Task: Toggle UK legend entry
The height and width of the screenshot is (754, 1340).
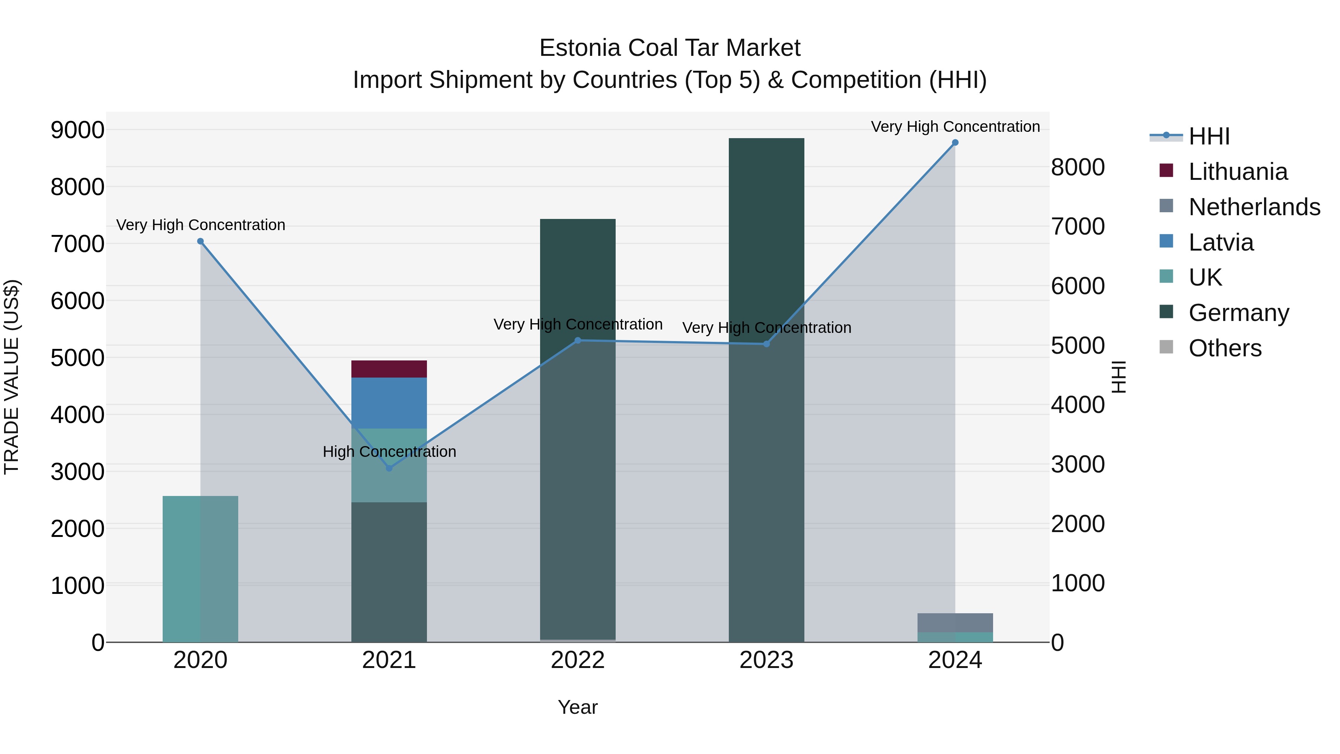Action: pyautogui.click(x=1190, y=277)
